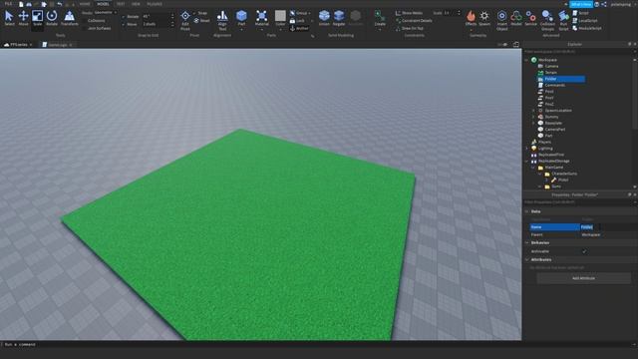
Task: Click the Name property value field
Action: 608,227
